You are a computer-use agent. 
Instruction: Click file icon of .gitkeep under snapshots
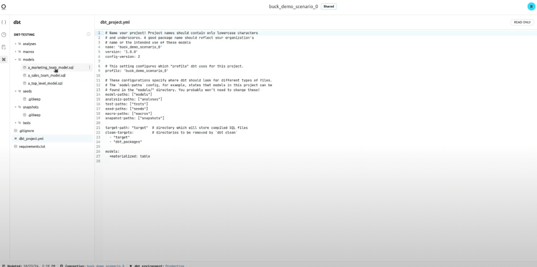25,115
